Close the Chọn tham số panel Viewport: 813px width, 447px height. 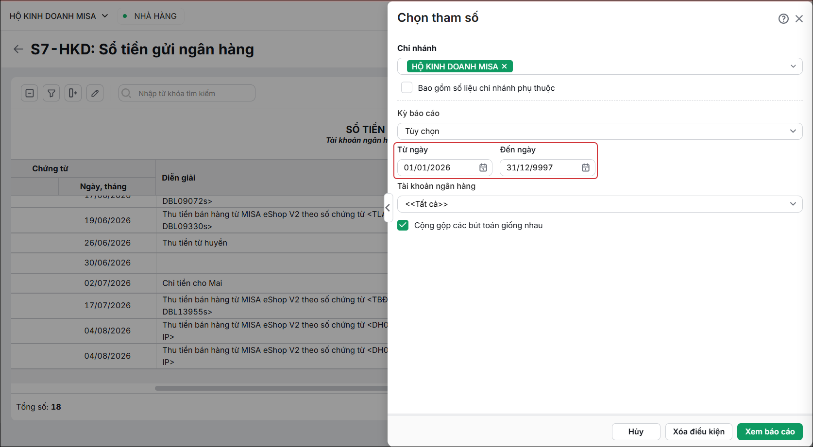pyautogui.click(x=799, y=18)
